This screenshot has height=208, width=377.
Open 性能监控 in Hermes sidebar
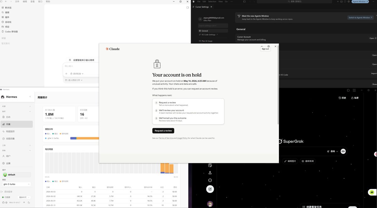tap(16, 131)
